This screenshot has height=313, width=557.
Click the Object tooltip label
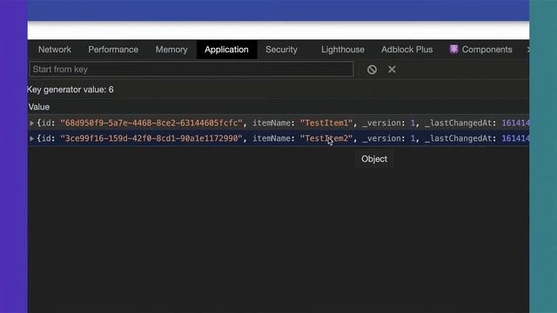[374, 159]
